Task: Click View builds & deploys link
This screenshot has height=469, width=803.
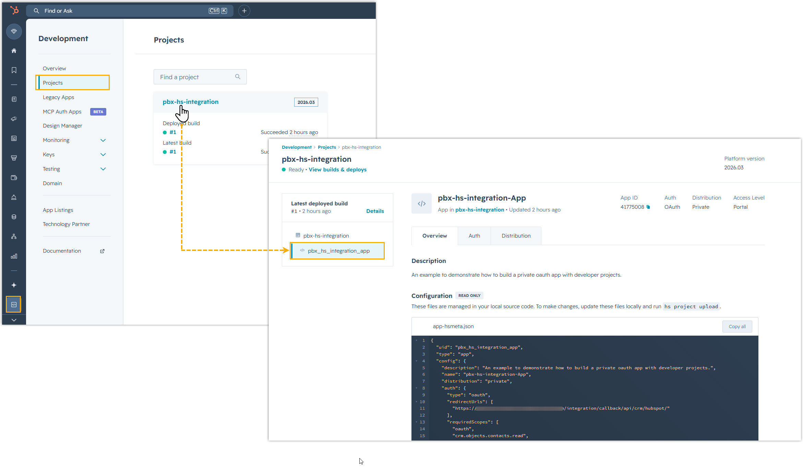Action: [x=337, y=170]
